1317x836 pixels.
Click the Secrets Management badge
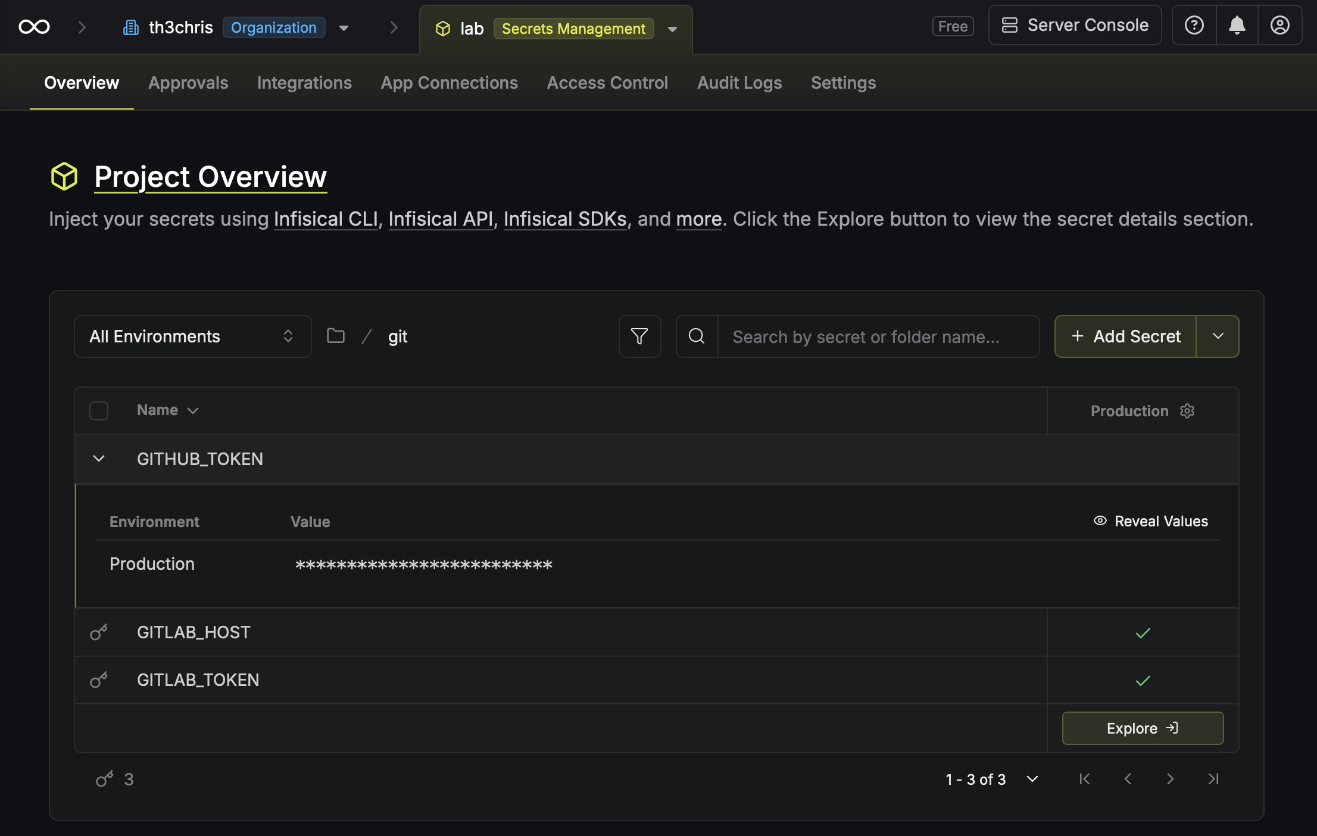pyautogui.click(x=573, y=29)
